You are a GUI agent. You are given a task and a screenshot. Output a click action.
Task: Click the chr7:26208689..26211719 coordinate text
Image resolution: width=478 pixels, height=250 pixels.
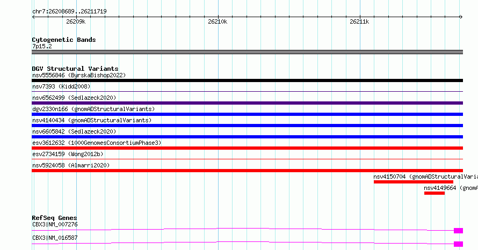click(69, 12)
